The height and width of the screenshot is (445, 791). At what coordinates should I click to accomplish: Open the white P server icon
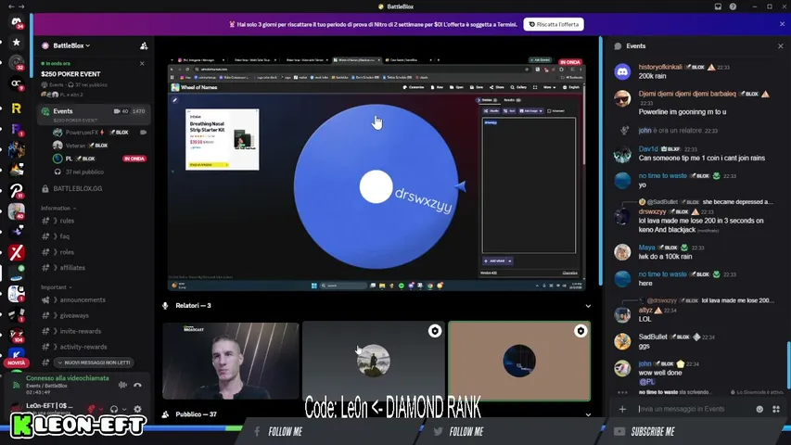click(x=16, y=191)
